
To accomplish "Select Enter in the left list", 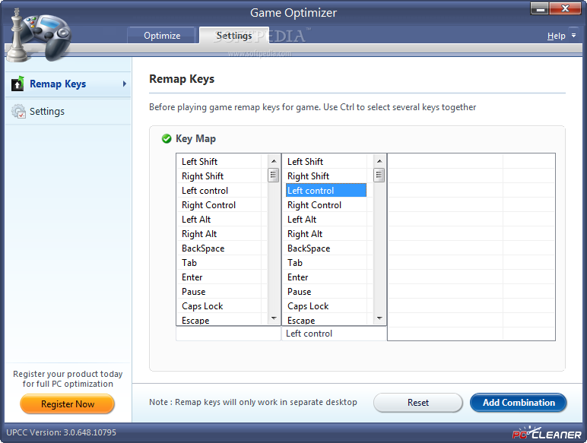I will pos(222,277).
